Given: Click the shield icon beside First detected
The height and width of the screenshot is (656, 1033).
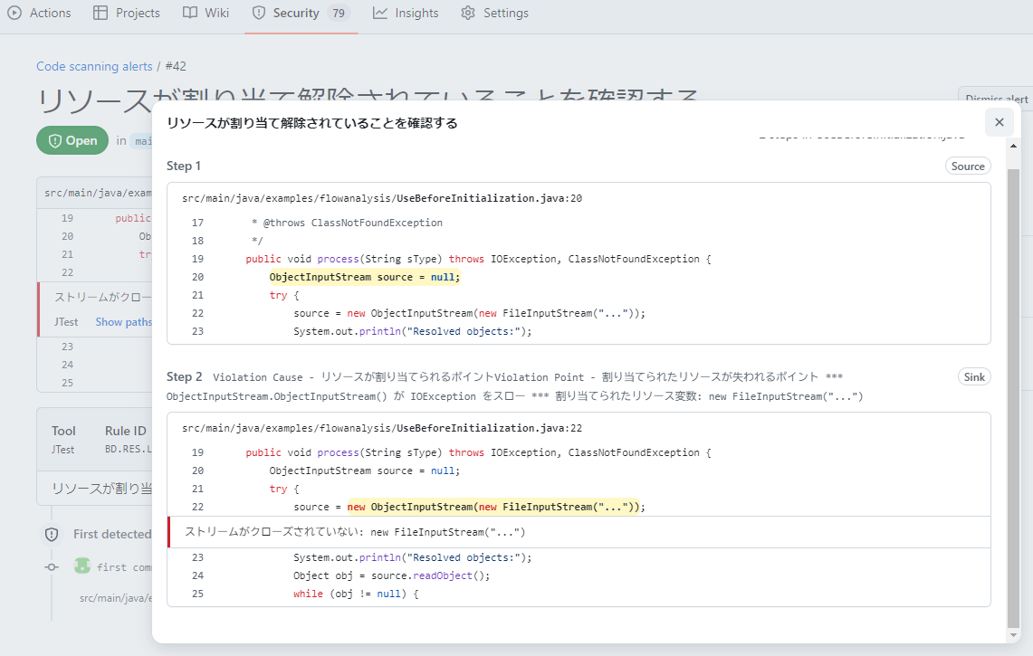Looking at the screenshot, I should 52,535.
